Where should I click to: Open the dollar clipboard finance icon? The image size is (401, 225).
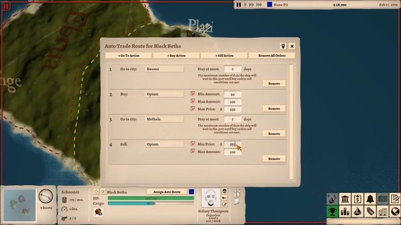point(358,199)
